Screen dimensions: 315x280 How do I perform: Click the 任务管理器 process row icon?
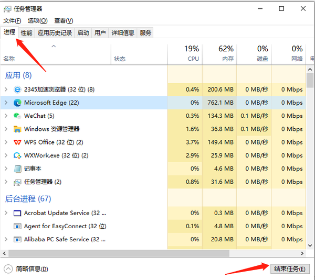coord(17,182)
